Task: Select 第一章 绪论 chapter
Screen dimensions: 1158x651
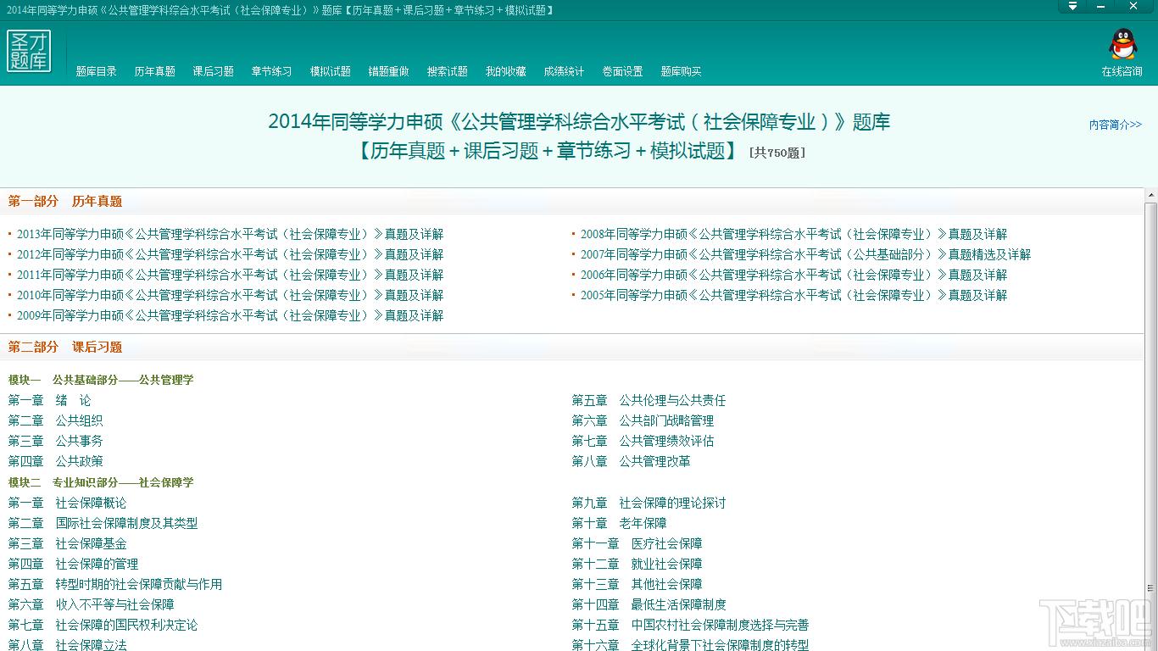Action: pyautogui.click(x=50, y=401)
